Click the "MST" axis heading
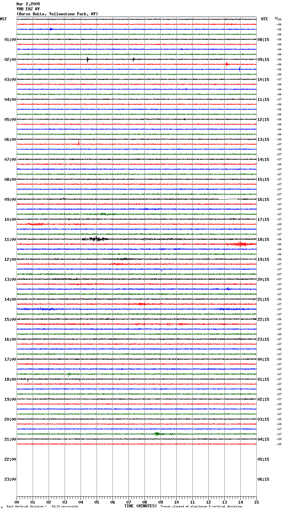 point(3,19)
